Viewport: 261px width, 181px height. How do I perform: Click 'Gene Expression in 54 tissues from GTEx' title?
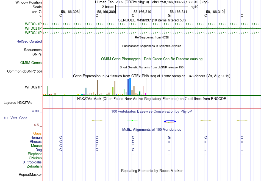(152, 76)
